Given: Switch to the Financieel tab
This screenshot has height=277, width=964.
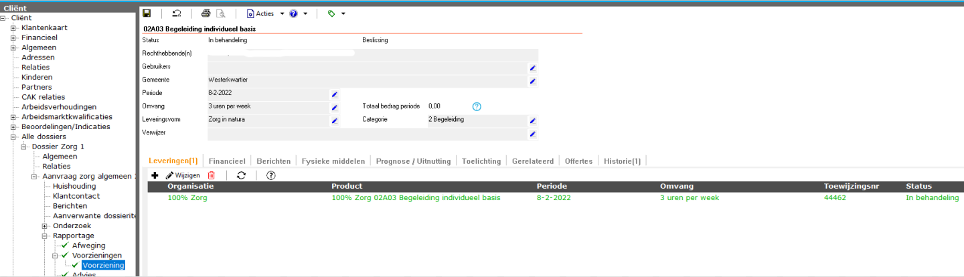Looking at the screenshot, I should click(x=227, y=161).
